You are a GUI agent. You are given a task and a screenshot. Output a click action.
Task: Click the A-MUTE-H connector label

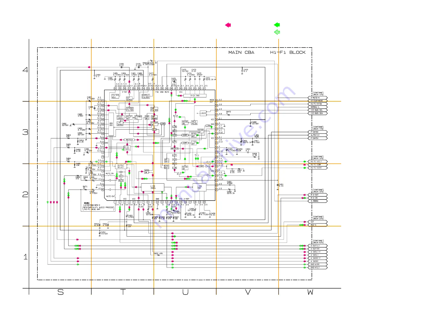click(x=317, y=98)
